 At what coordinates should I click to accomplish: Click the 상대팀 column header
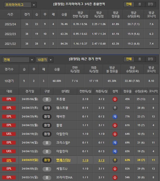pos(65,91)
